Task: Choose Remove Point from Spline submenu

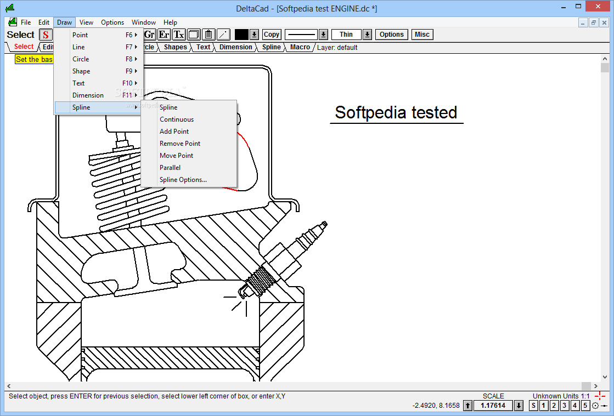Action: tap(189, 144)
